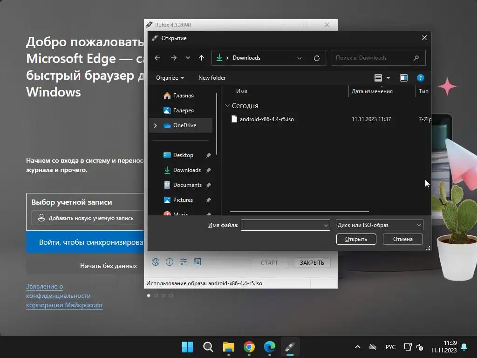
Task: Open recent locations chevron near navigation arrows
Action: [188, 58]
